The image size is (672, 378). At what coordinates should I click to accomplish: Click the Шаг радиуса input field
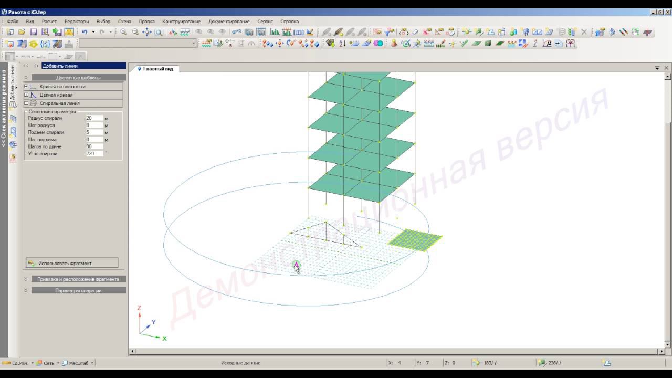click(x=94, y=125)
